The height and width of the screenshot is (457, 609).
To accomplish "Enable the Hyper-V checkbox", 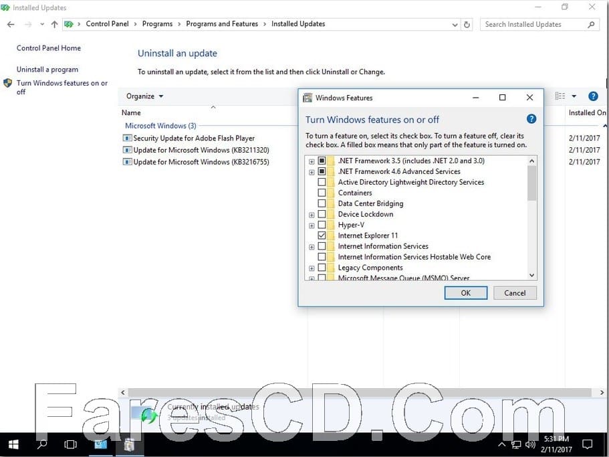I will tap(322, 225).
